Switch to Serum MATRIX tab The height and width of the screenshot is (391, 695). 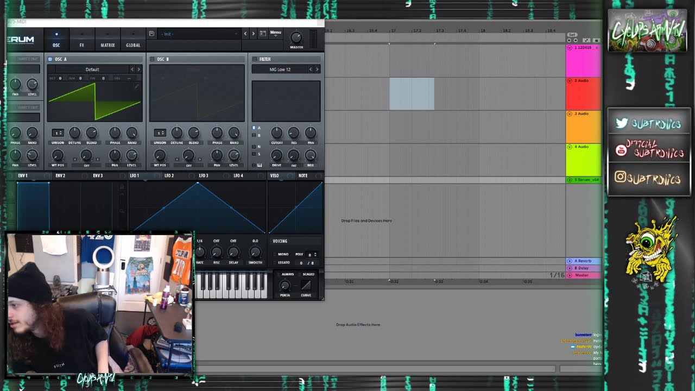pos(108,40)
